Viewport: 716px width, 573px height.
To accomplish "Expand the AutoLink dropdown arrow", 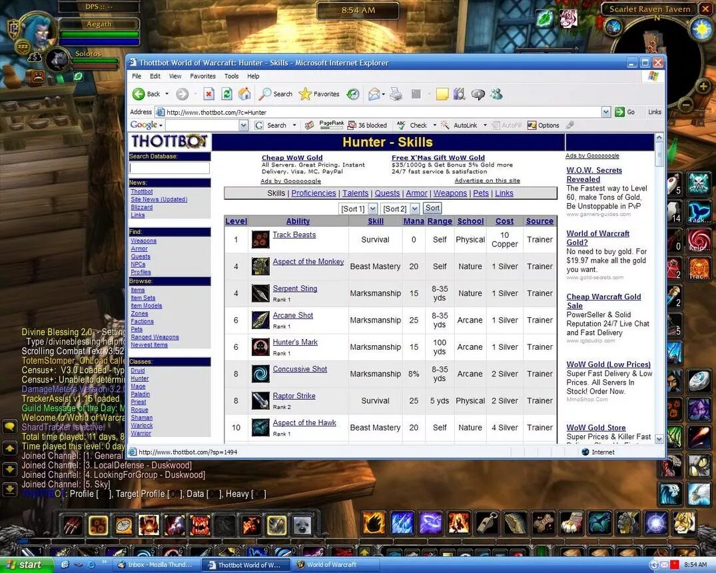I will pos(485,125).
